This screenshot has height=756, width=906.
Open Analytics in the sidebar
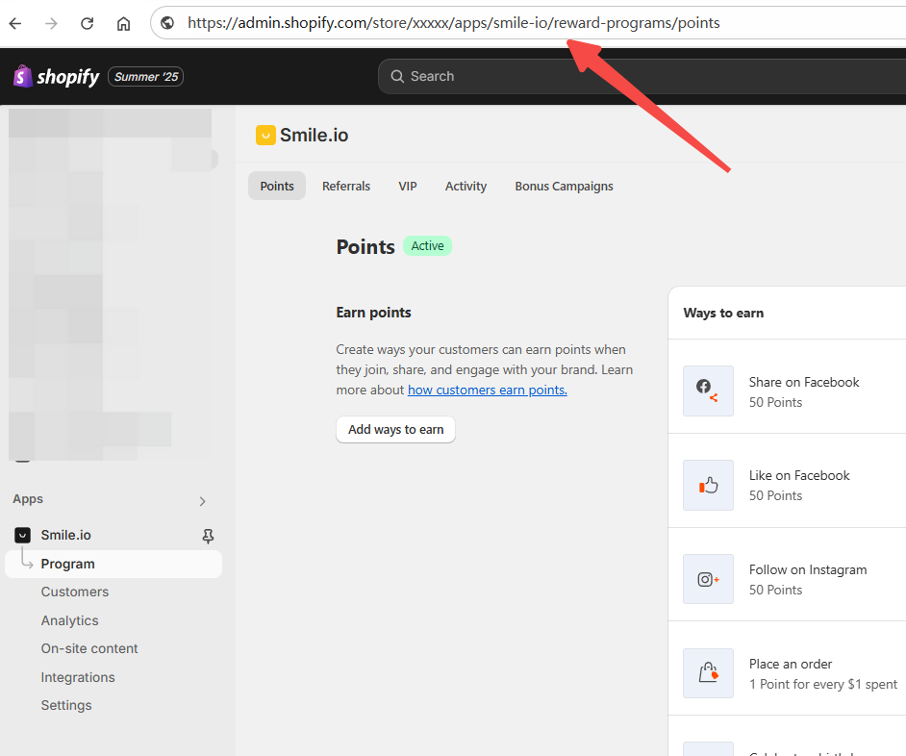point(69,620)
